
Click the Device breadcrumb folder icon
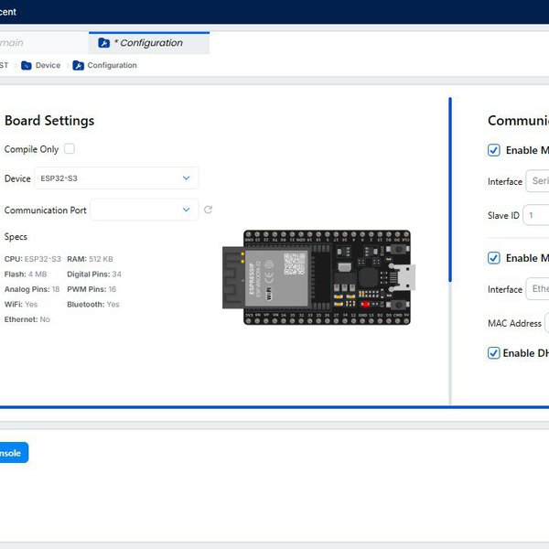27,66
